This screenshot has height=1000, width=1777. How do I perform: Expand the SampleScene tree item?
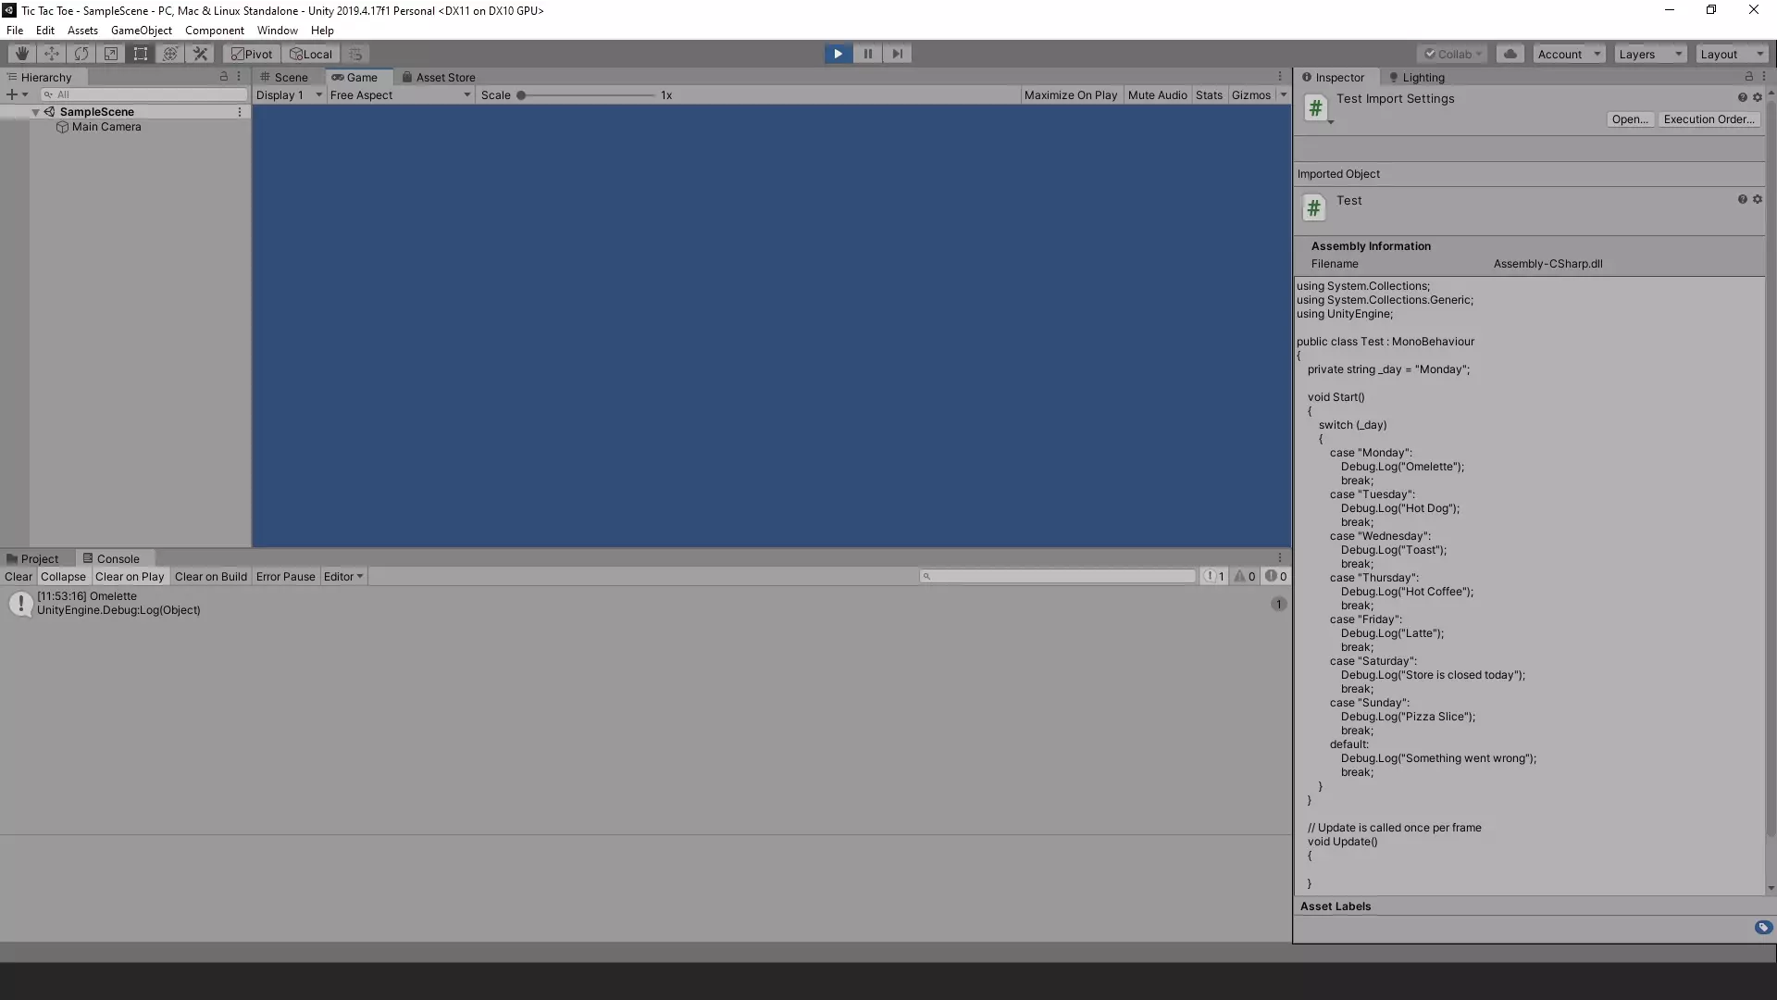pos(34,111)
